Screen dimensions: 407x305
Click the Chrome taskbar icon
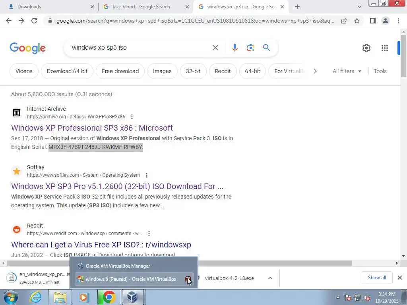click(x=109, y=297)
